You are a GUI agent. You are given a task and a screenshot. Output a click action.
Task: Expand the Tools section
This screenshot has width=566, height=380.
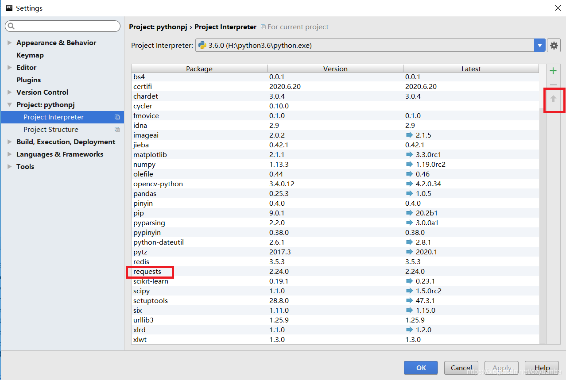tap(10, 167)
